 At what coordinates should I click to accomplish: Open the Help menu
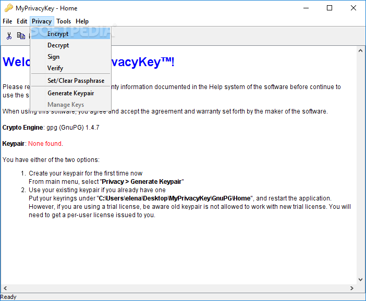click(82, 21)
